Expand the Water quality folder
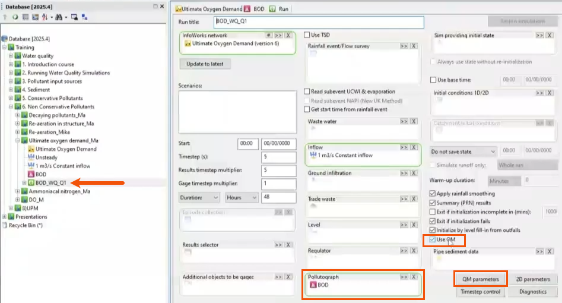Viewport: 562px width, 303px height. point(11,56)
